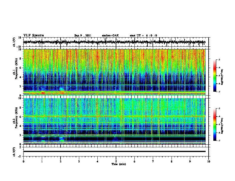Click the "6" tick on the time axis
235x181 pixels.
pyautogui.click(x=135, y=161)
